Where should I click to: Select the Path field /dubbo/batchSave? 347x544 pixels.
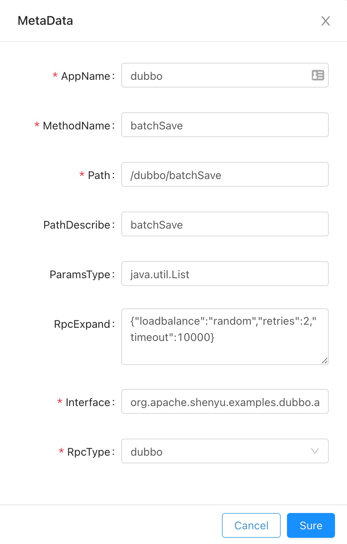coord(225,175)
